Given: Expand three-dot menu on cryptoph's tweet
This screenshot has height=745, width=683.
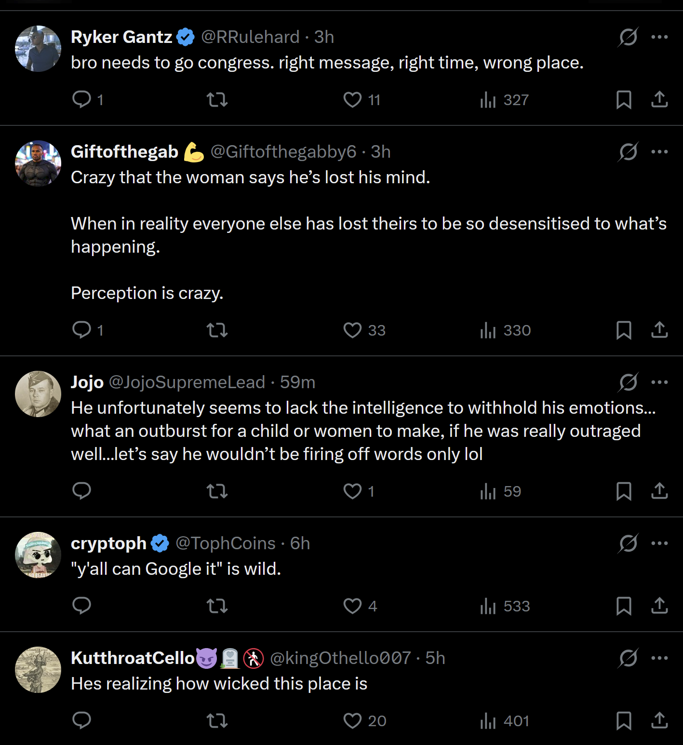Looking at the screenshot, I should tap(659, 543).
